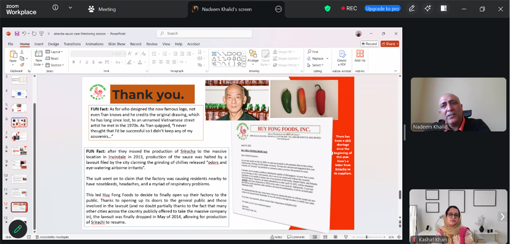518x244 pixels.
Task: Click the Zoom annotate pencil icon
Action: pos(412,9)
